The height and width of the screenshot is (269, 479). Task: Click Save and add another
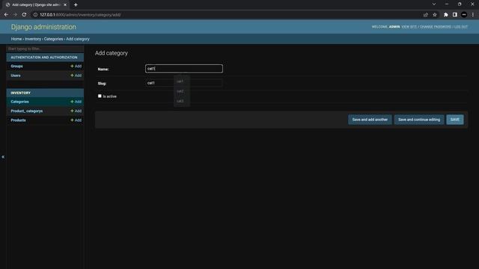[x=370, y=120]
